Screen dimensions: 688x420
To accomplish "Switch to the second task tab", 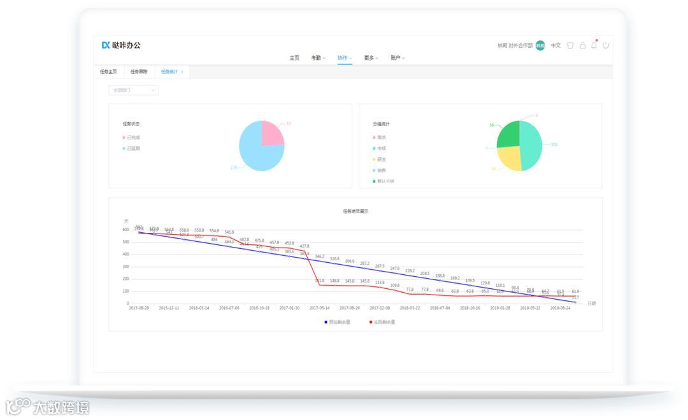I will (139, 71).
